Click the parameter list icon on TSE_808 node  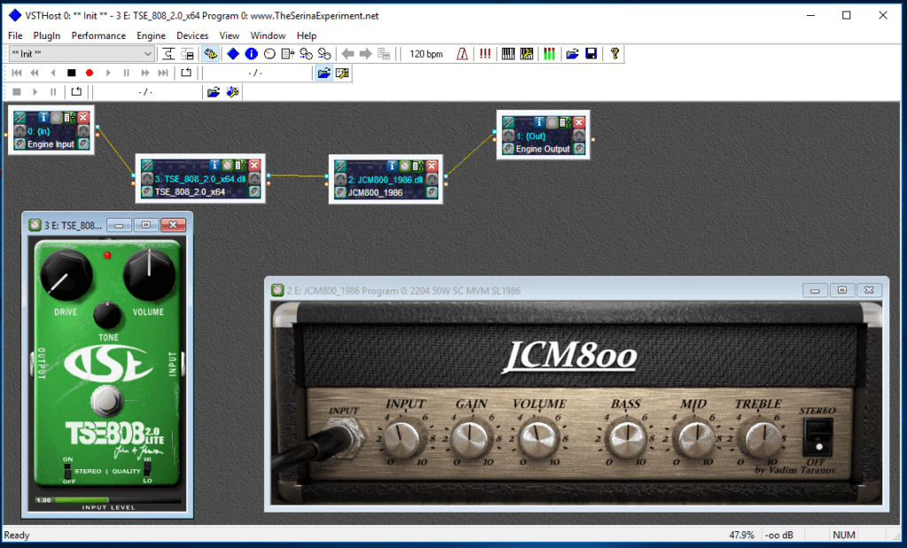point(241,166)
